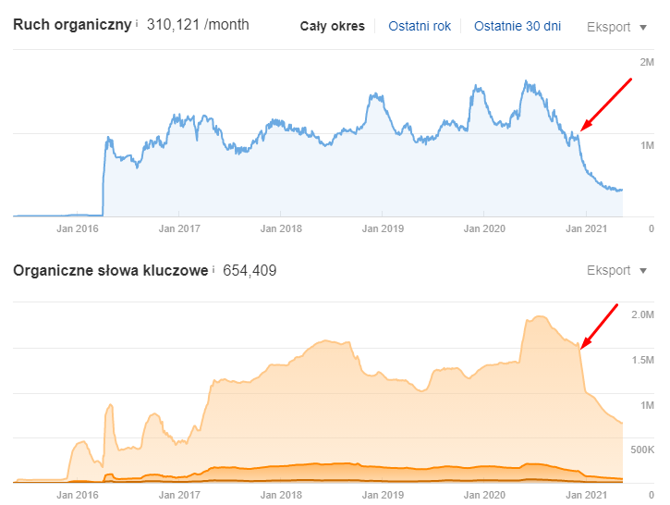Viewport: 670px width, 505px height.
Task: Show Ostatnie 30 dni range
Action: (x=518, y=26)
